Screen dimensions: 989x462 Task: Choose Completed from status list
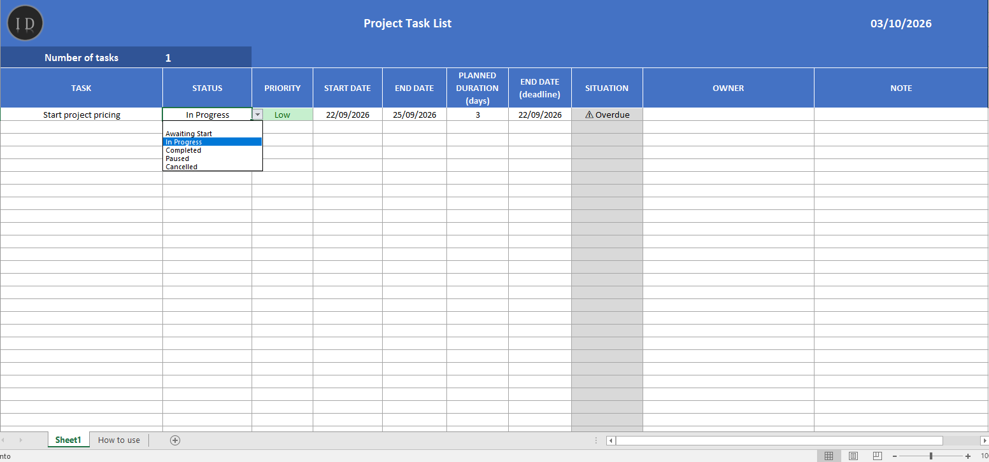tap(213, 150)
